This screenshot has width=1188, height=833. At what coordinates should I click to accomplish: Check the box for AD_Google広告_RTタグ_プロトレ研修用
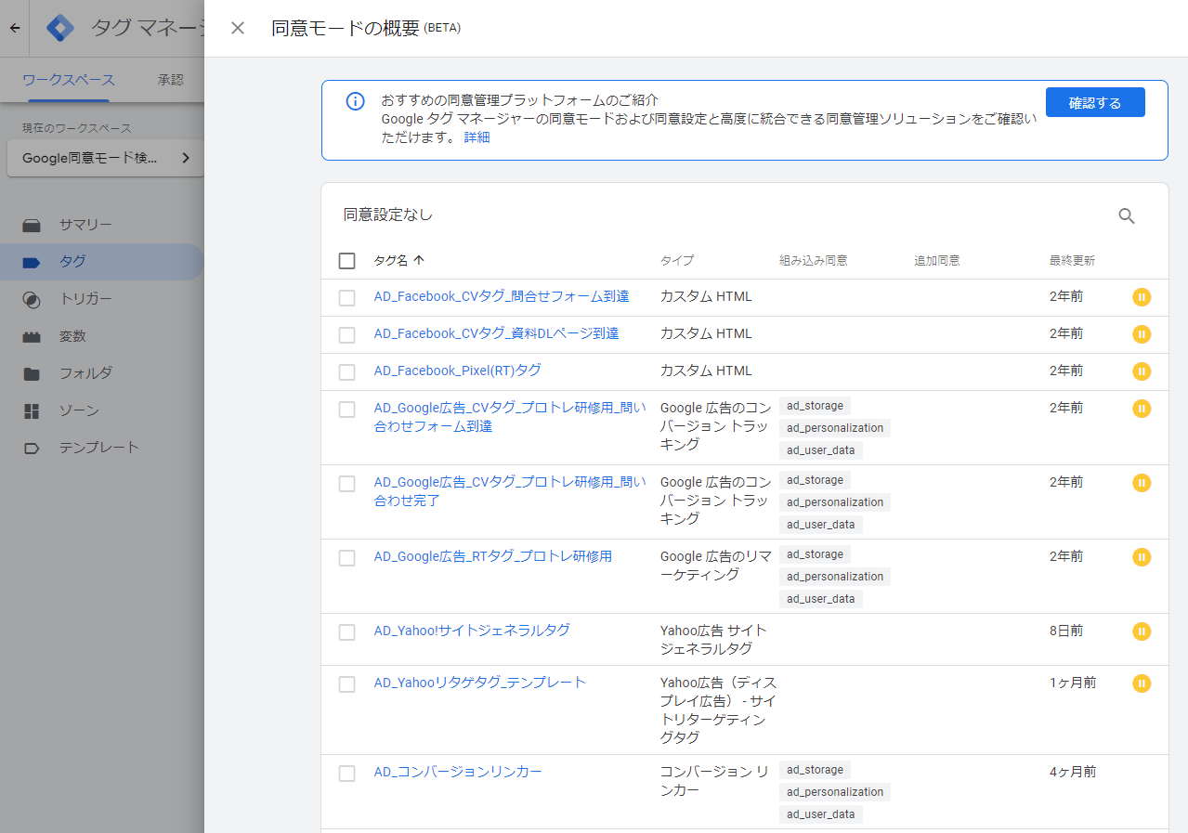[x=346, y=558]
